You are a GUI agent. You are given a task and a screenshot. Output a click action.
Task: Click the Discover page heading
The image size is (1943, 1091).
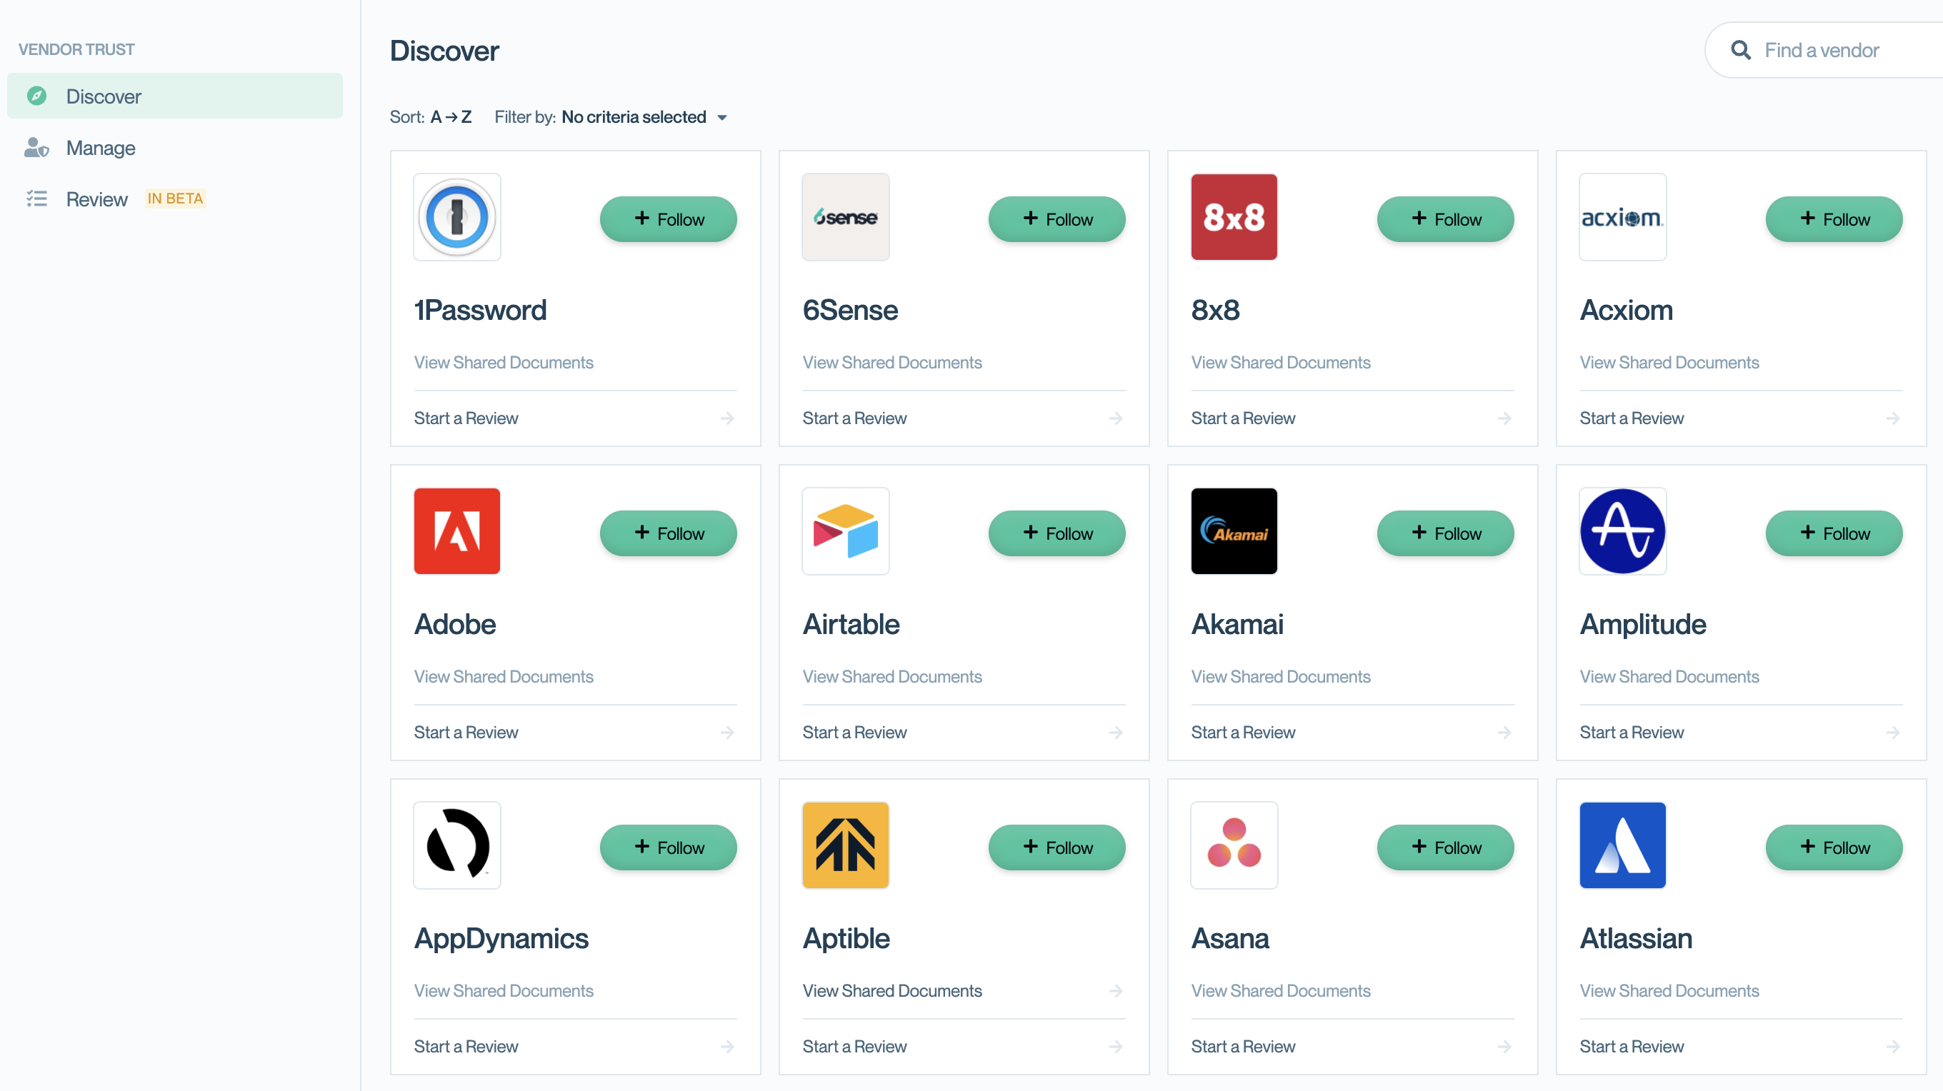point(444,51)
